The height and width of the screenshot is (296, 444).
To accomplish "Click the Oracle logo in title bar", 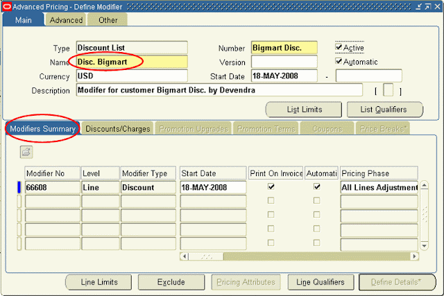I will (8, 6).
